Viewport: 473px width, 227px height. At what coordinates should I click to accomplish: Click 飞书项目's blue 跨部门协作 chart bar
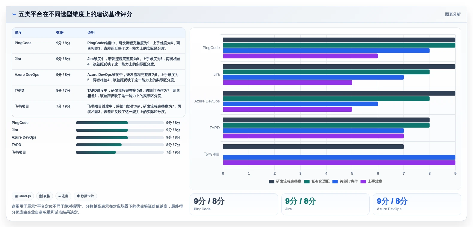339,157
